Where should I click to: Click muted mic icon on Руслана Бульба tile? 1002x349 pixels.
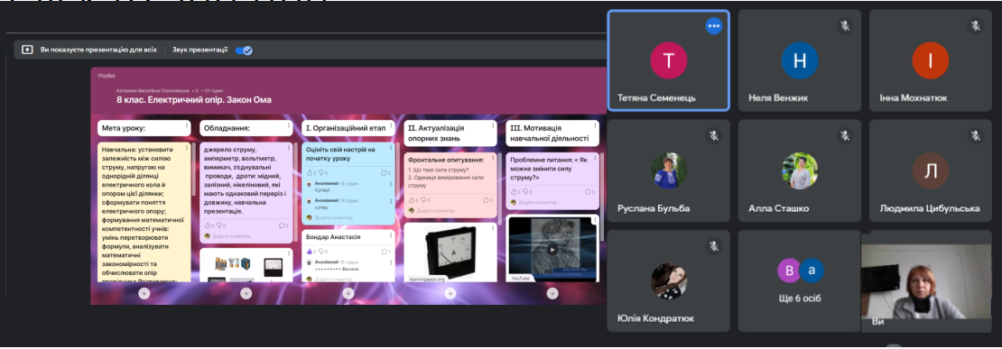[714, 136]
